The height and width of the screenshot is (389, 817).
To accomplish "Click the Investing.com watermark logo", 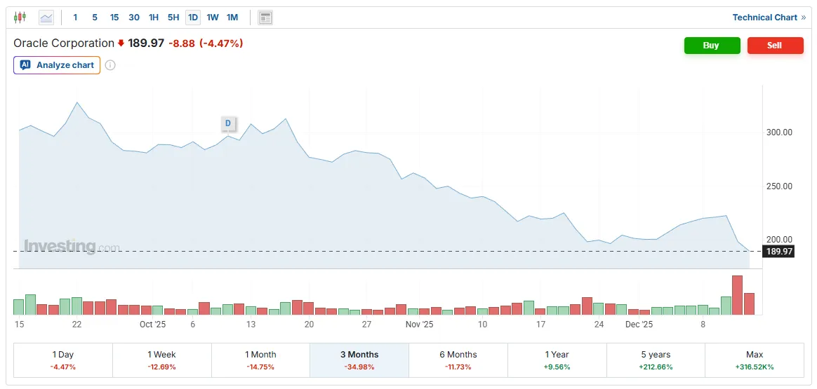I will 72,246.
